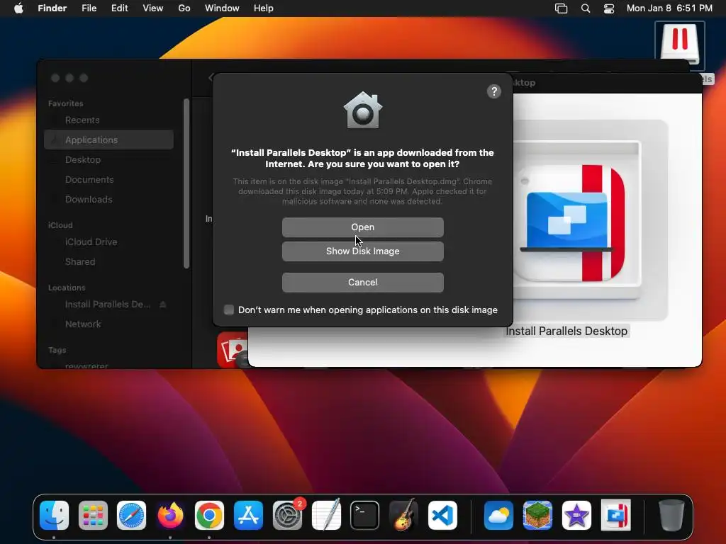Screen dimensions: 726x544
Task: Select Network in the Finder sidebar
Action: pos(108,324)
